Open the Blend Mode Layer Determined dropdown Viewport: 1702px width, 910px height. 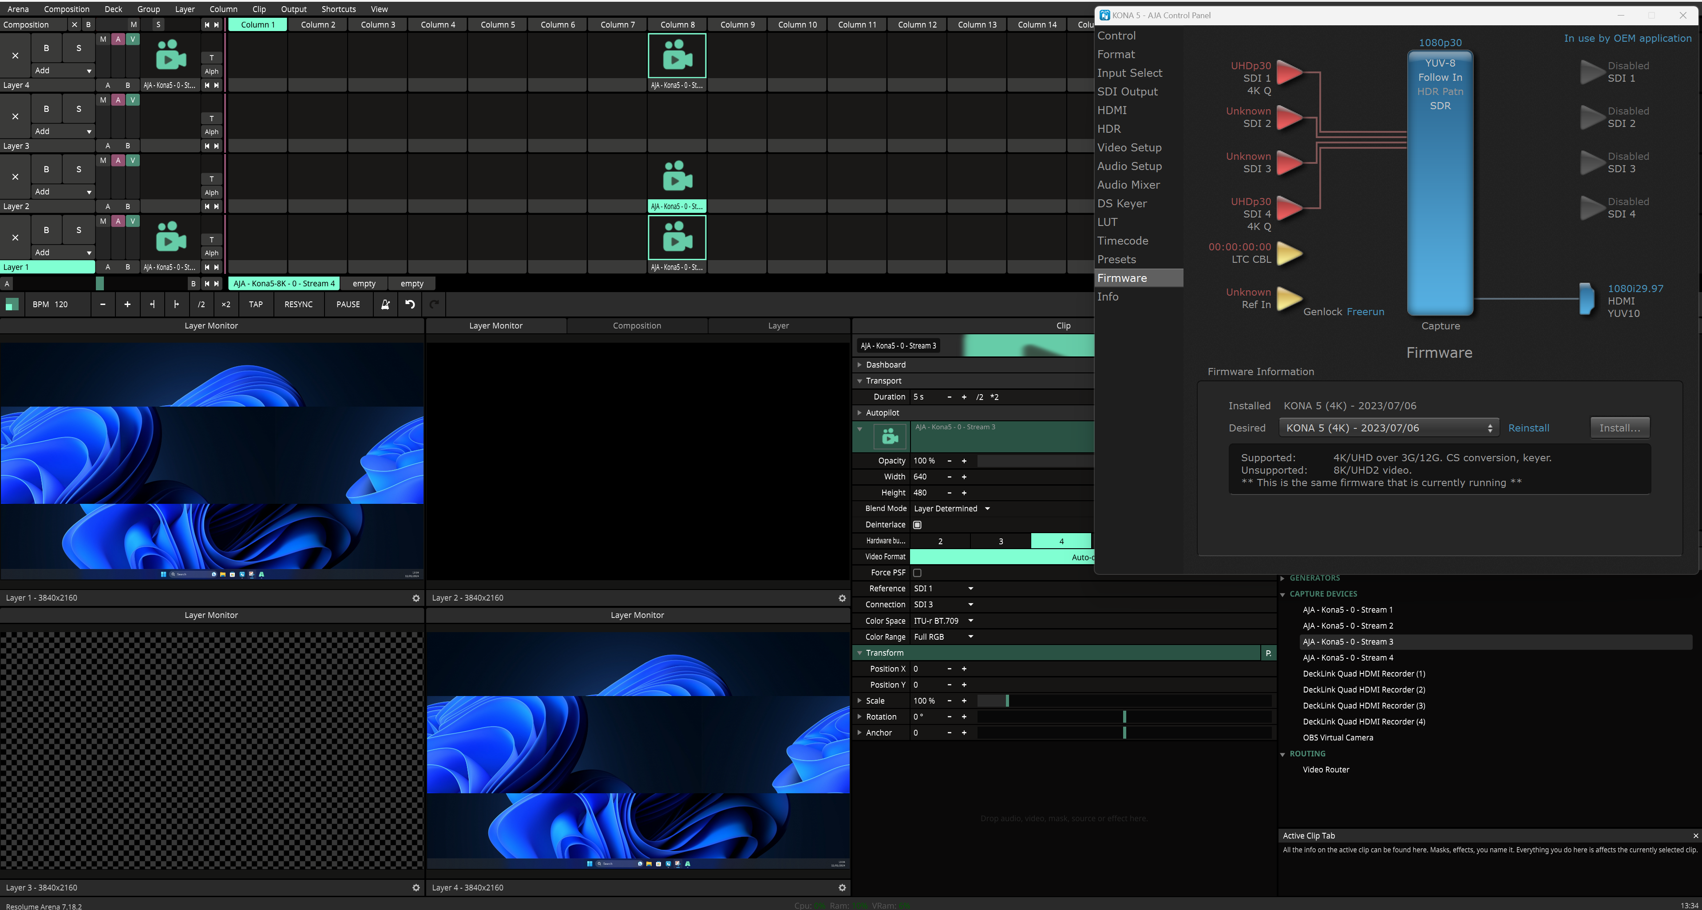[951, 509]
